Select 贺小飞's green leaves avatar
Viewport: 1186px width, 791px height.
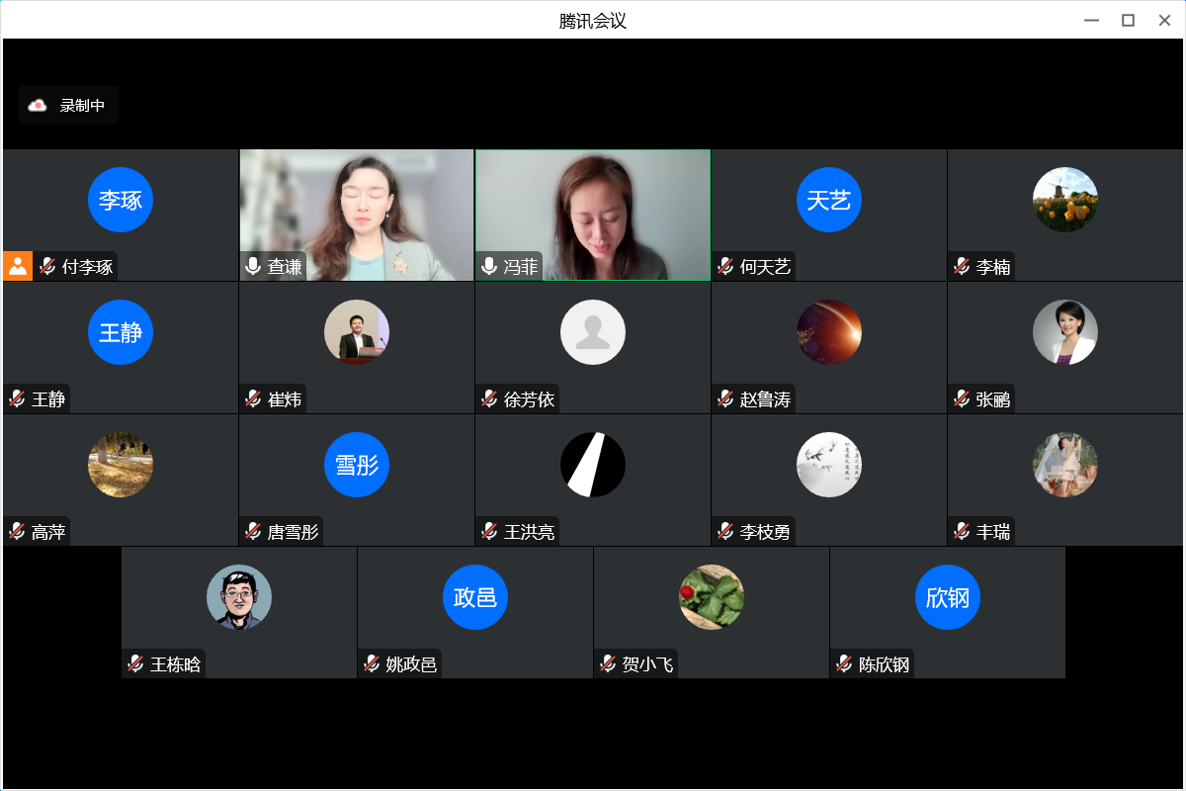[712, 597]
